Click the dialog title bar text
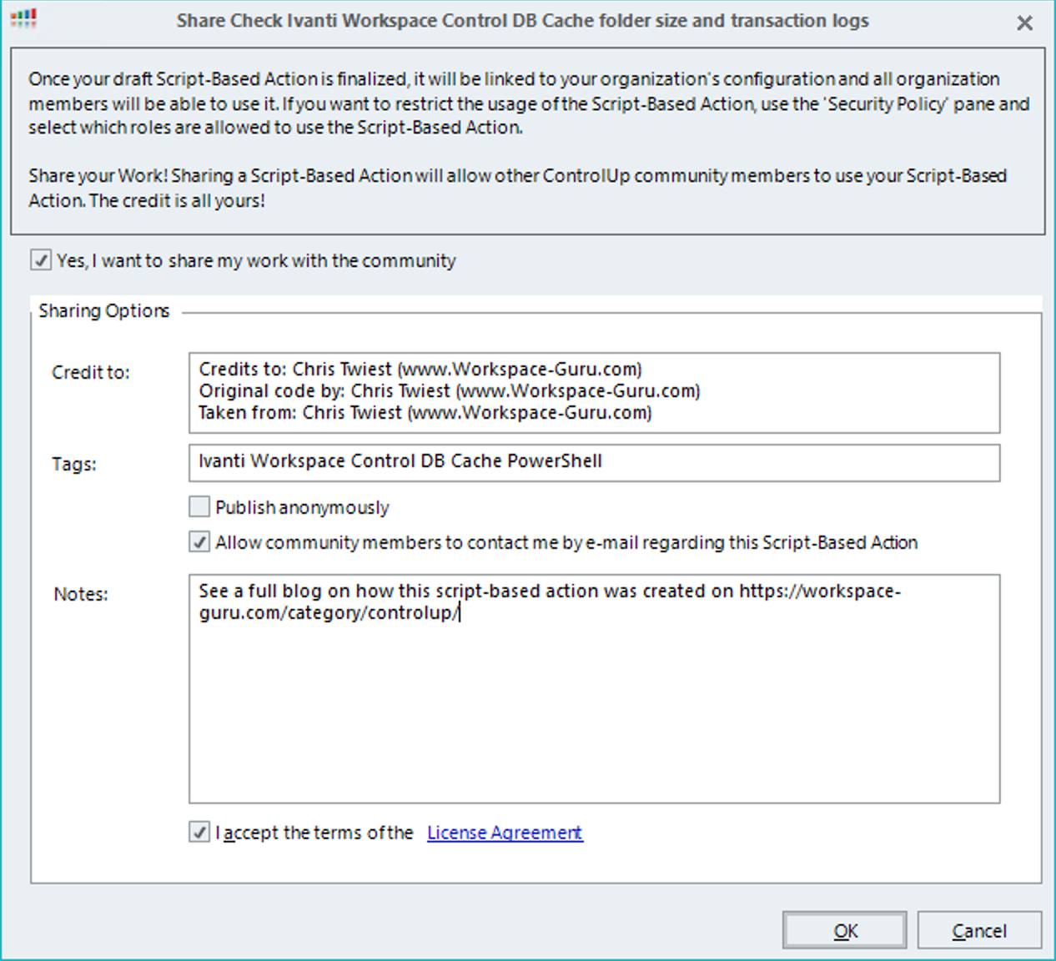The height and width of the screenshot is (961, 1056). pyautogui.click(x=522, y=21)
